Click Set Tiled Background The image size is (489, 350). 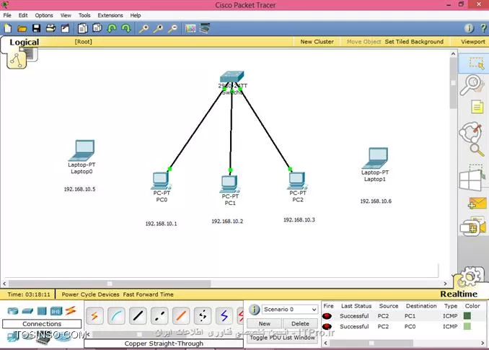pyautogui.click(x=414, y=41)
